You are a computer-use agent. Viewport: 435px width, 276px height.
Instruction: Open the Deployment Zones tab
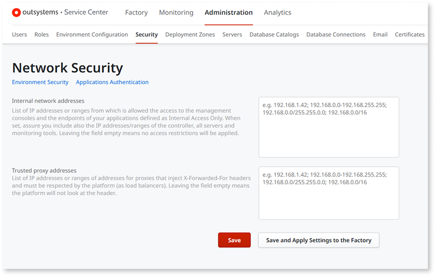pos(190,34)
